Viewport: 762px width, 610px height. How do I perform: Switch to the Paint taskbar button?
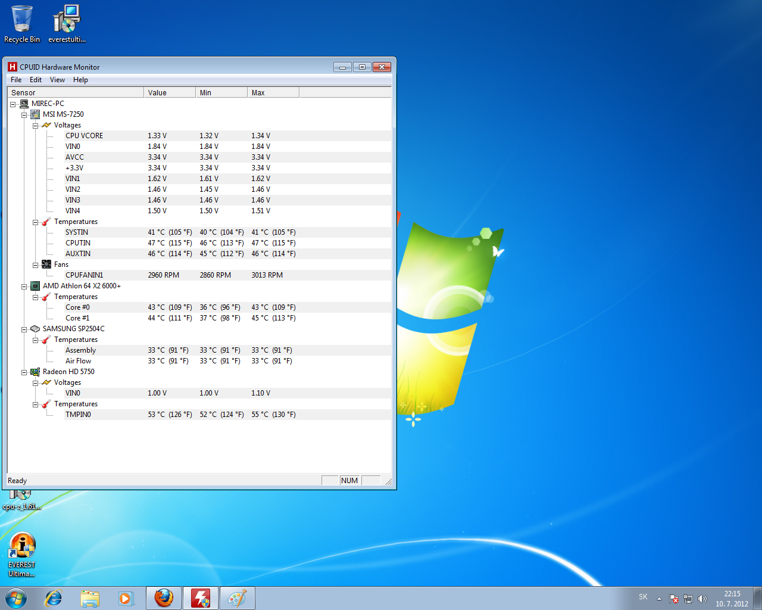(238, 598)
